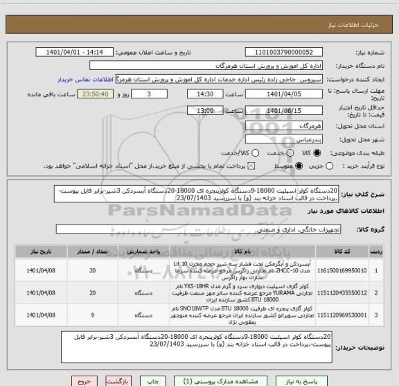Click the delivery city field بندرعباس
This screenshot has height=386, width=399.
[284, 139]
